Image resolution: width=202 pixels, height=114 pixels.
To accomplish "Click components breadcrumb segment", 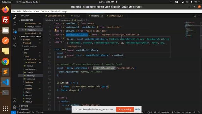I will [66, 20].
